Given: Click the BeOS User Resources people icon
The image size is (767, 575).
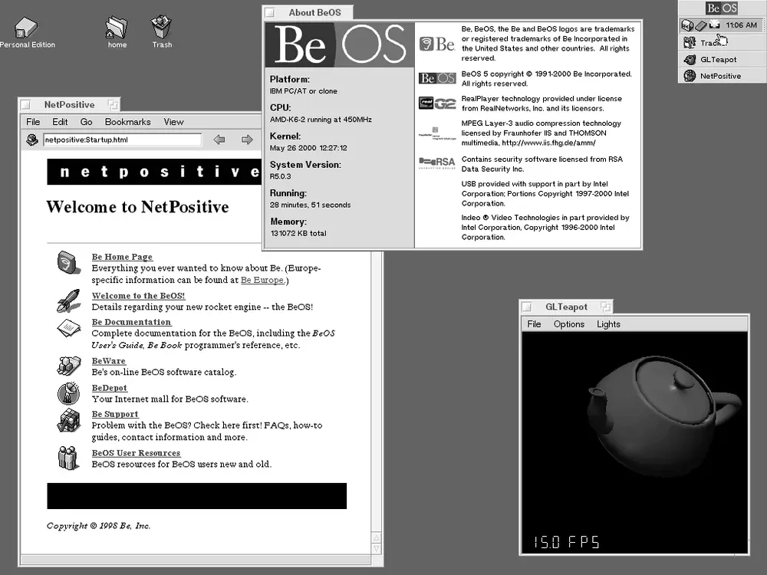Looking at the screenshot, I should (68, 458).
